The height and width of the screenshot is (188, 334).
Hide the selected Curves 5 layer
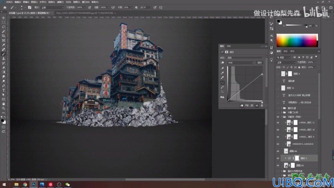click(x=278, y=158)
